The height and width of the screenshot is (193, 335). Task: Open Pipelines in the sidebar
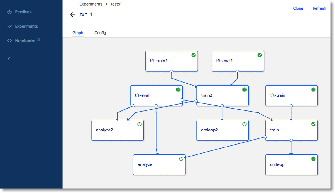(23, 12)
